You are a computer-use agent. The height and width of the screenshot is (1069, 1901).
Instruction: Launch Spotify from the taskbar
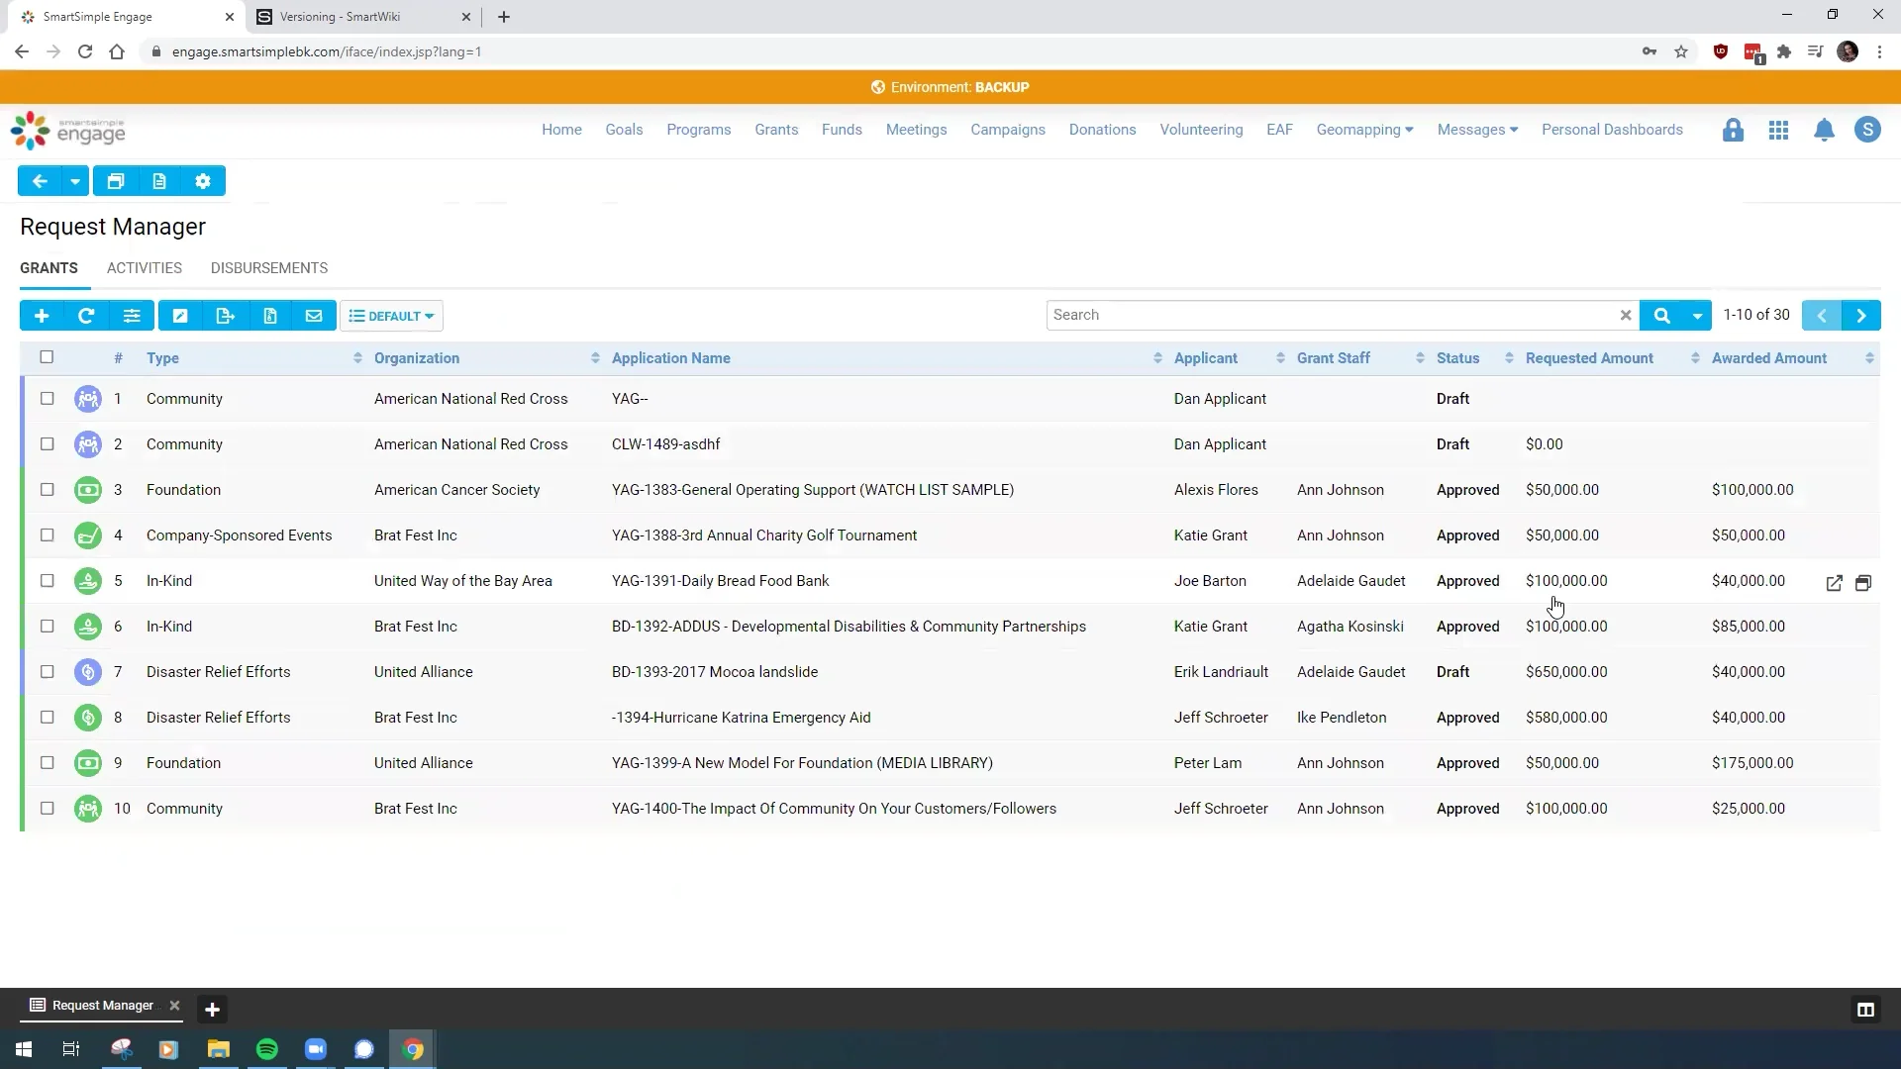point(266,1048)
